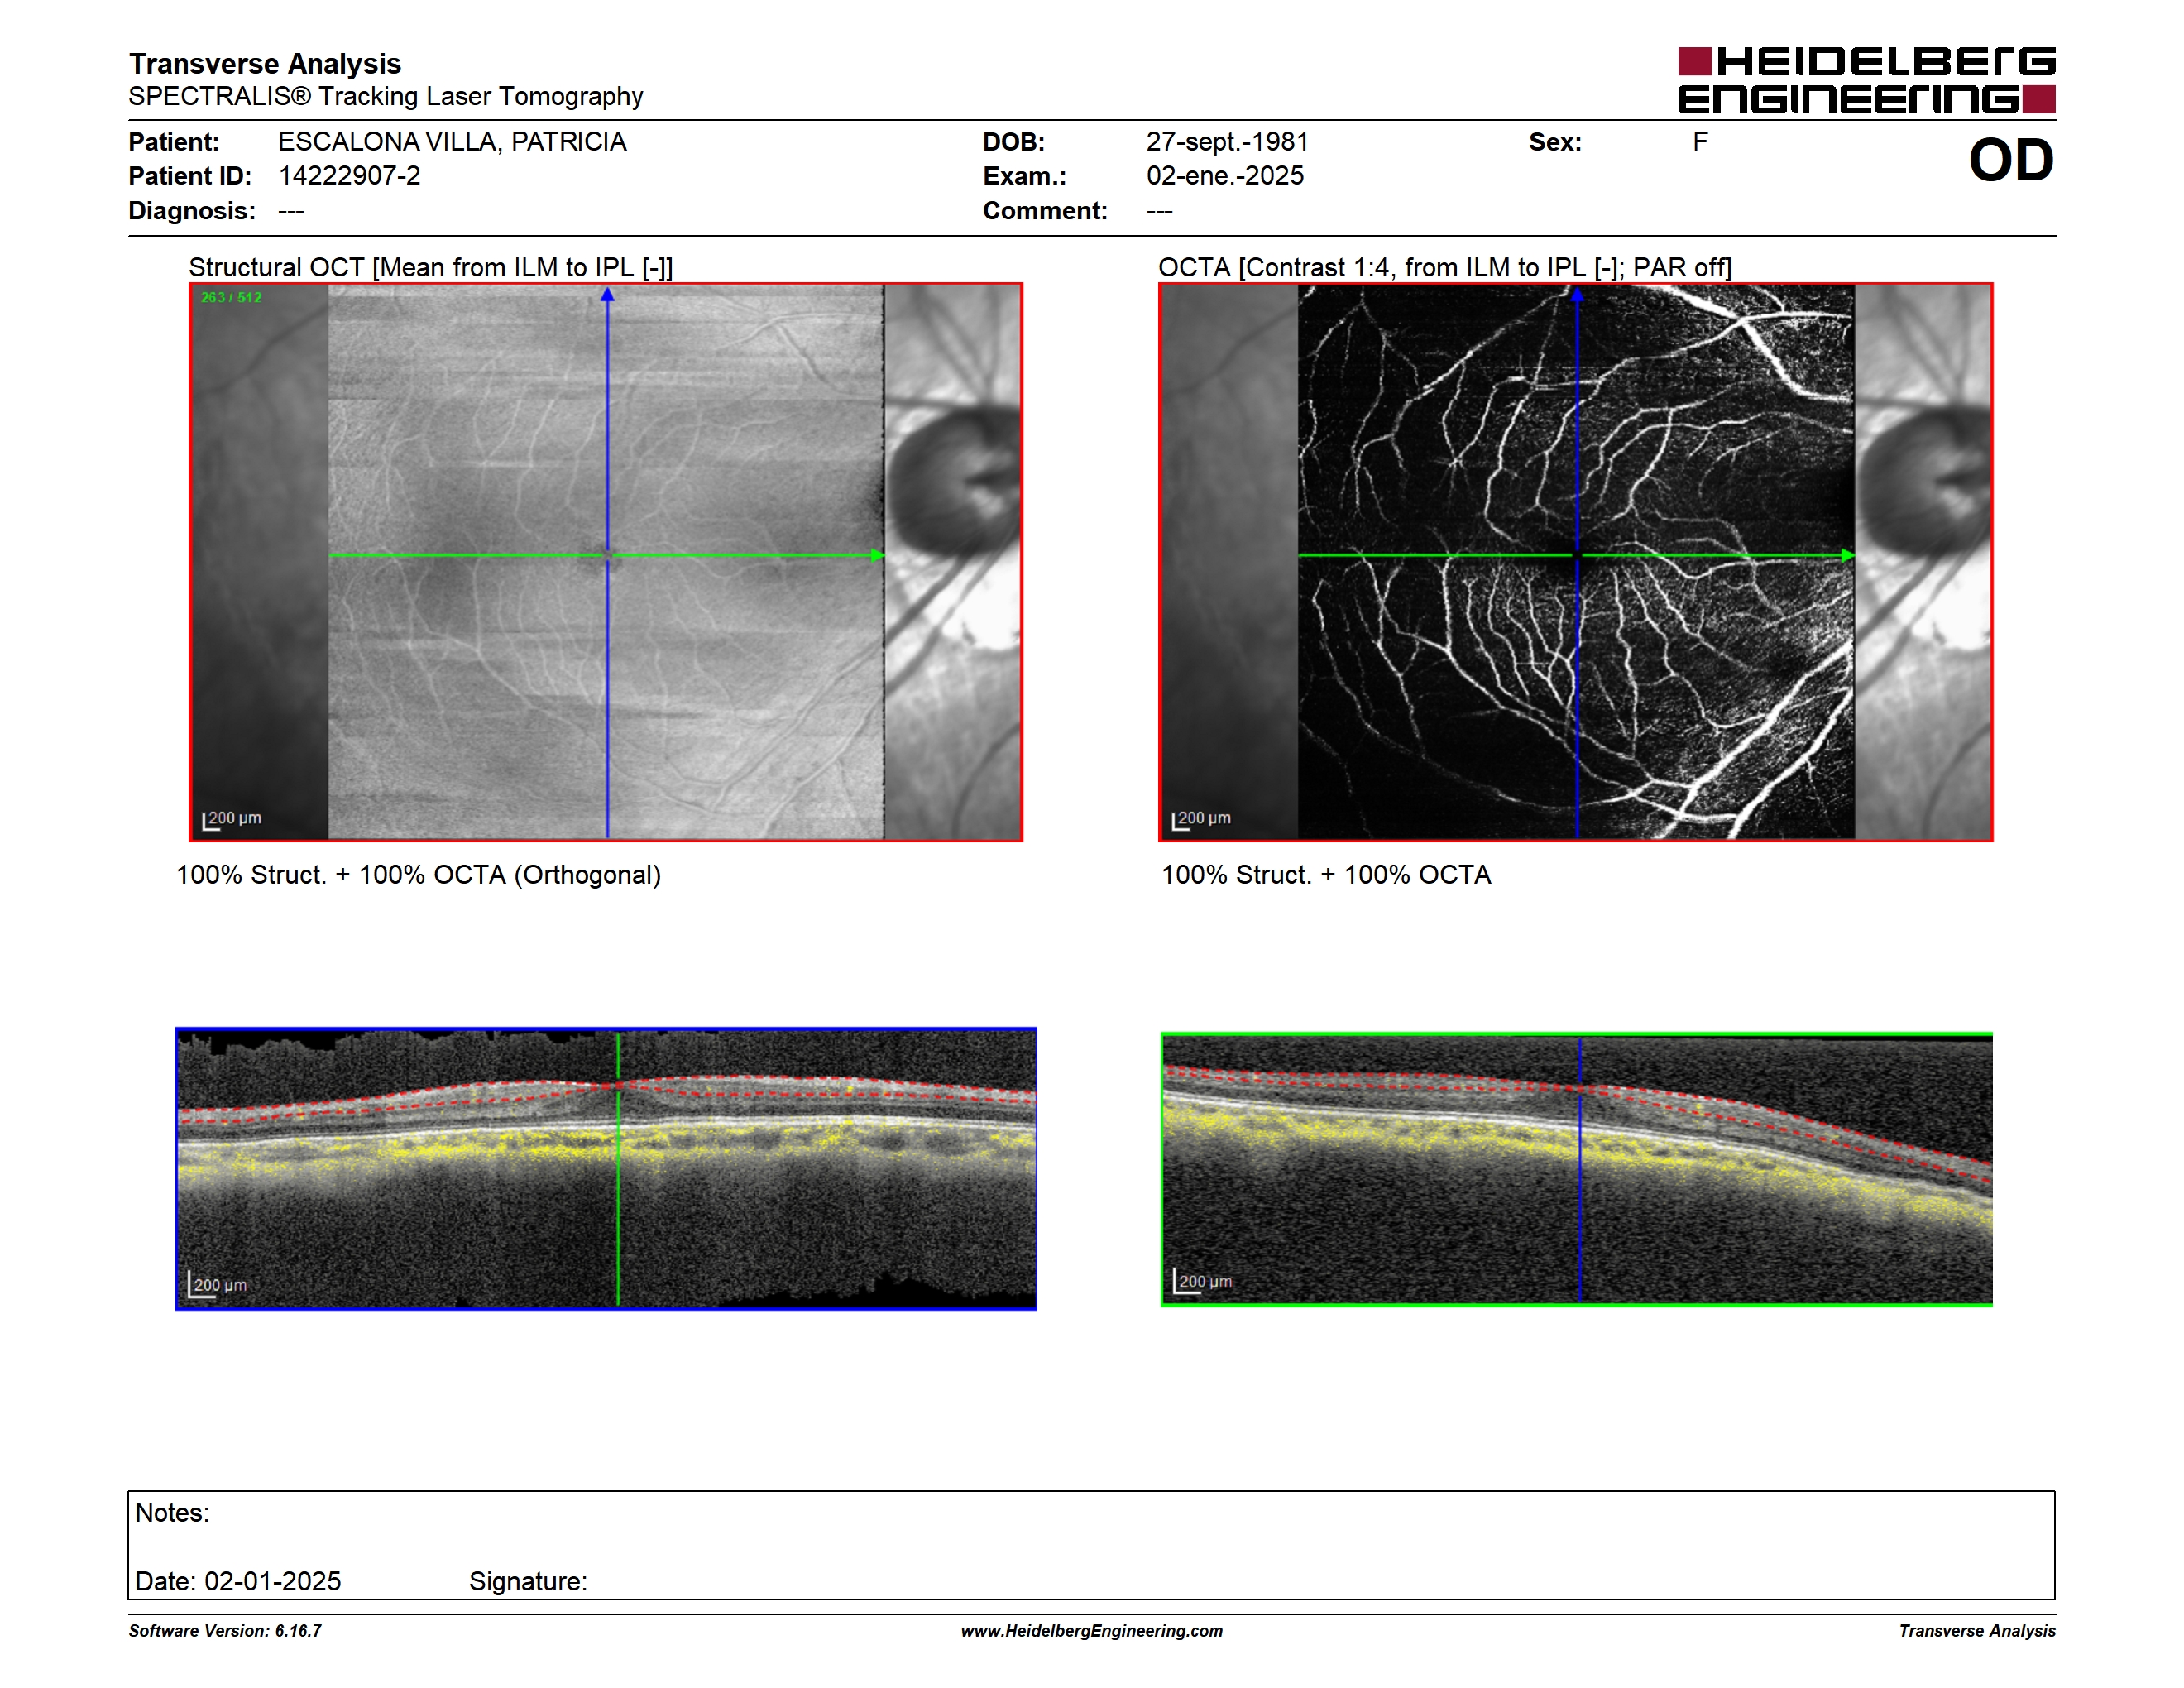Click the blue-bordered orthogonal B-scan image
Image resolution: width=2184 pixels, height=1688 pixels.
click(x=606, y=1168)
